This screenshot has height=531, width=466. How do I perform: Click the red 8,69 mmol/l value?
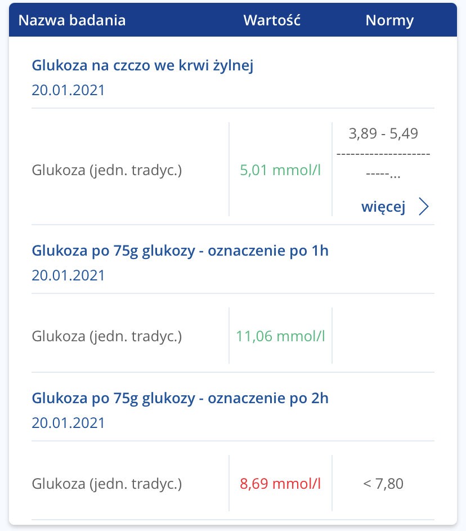click(x=280, y=483)
